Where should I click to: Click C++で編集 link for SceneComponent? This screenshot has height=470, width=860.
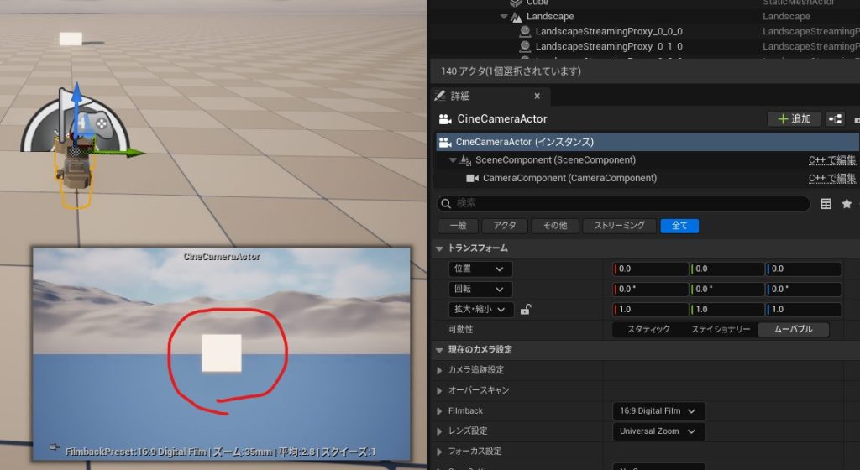coord(832,160)
